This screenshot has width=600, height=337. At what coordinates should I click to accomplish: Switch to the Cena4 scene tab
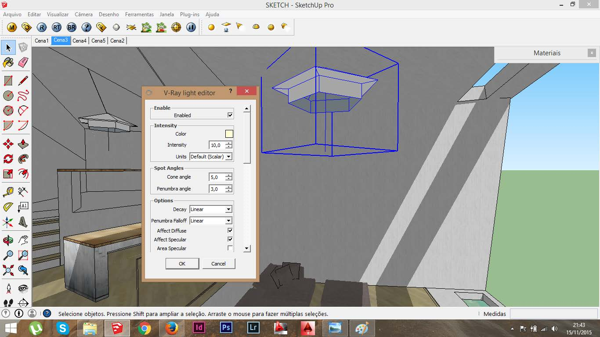(x=80, y=40)
